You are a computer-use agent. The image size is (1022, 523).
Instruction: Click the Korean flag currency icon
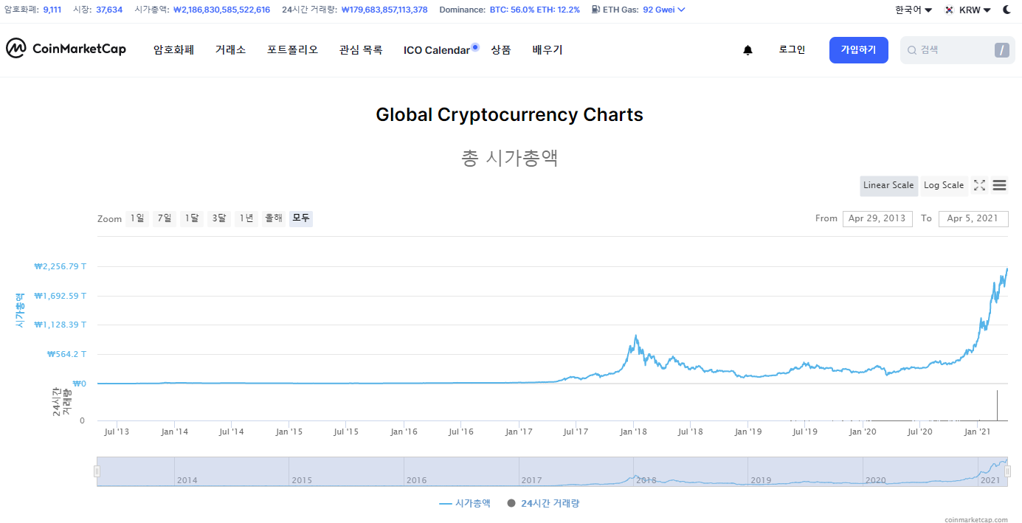point(949,10)
